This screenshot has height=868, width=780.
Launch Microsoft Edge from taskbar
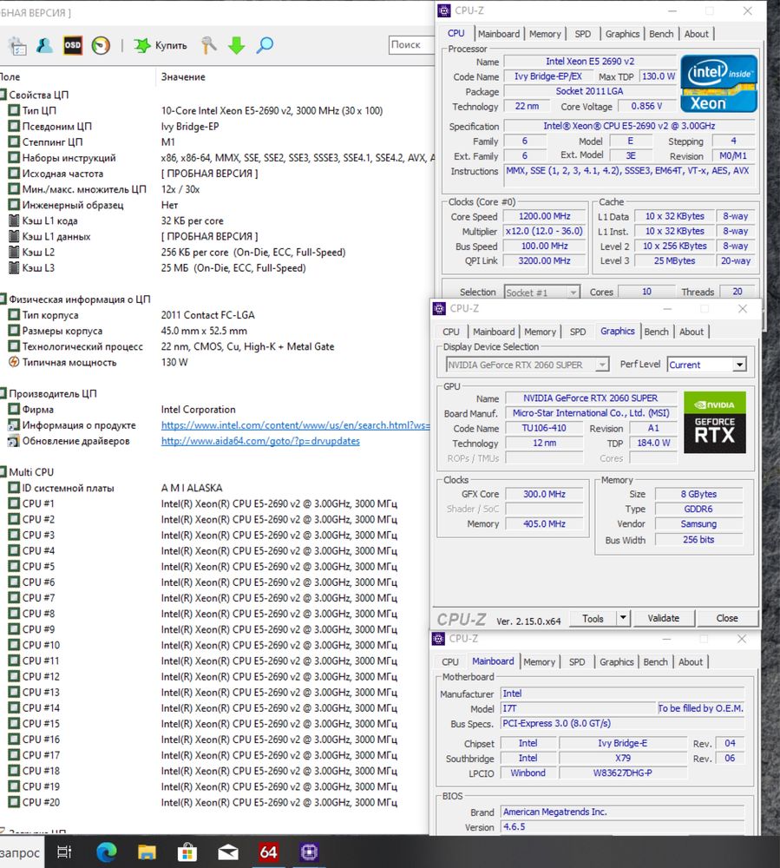106,852
